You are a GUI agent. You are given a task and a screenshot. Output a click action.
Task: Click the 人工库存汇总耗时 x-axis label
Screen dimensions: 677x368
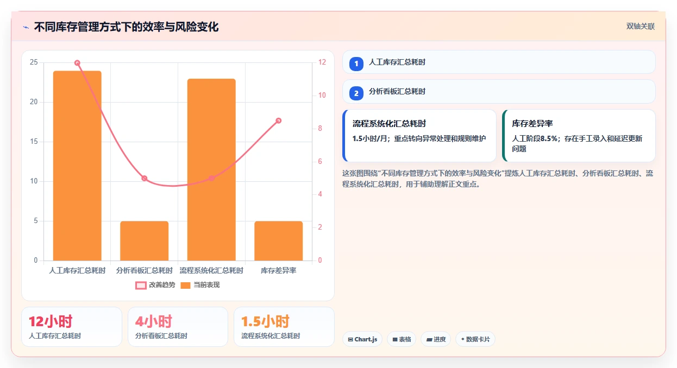(77, 270)
